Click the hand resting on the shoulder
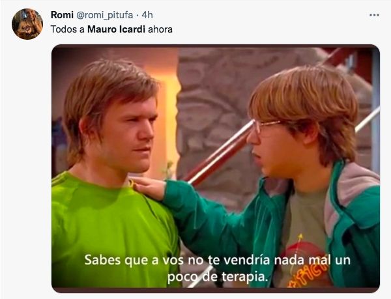The width and height of the screenshot is (391, 299). tap(149, 188)
